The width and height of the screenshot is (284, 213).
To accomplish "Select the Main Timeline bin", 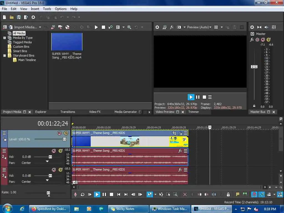I will [x=27, y=60].
